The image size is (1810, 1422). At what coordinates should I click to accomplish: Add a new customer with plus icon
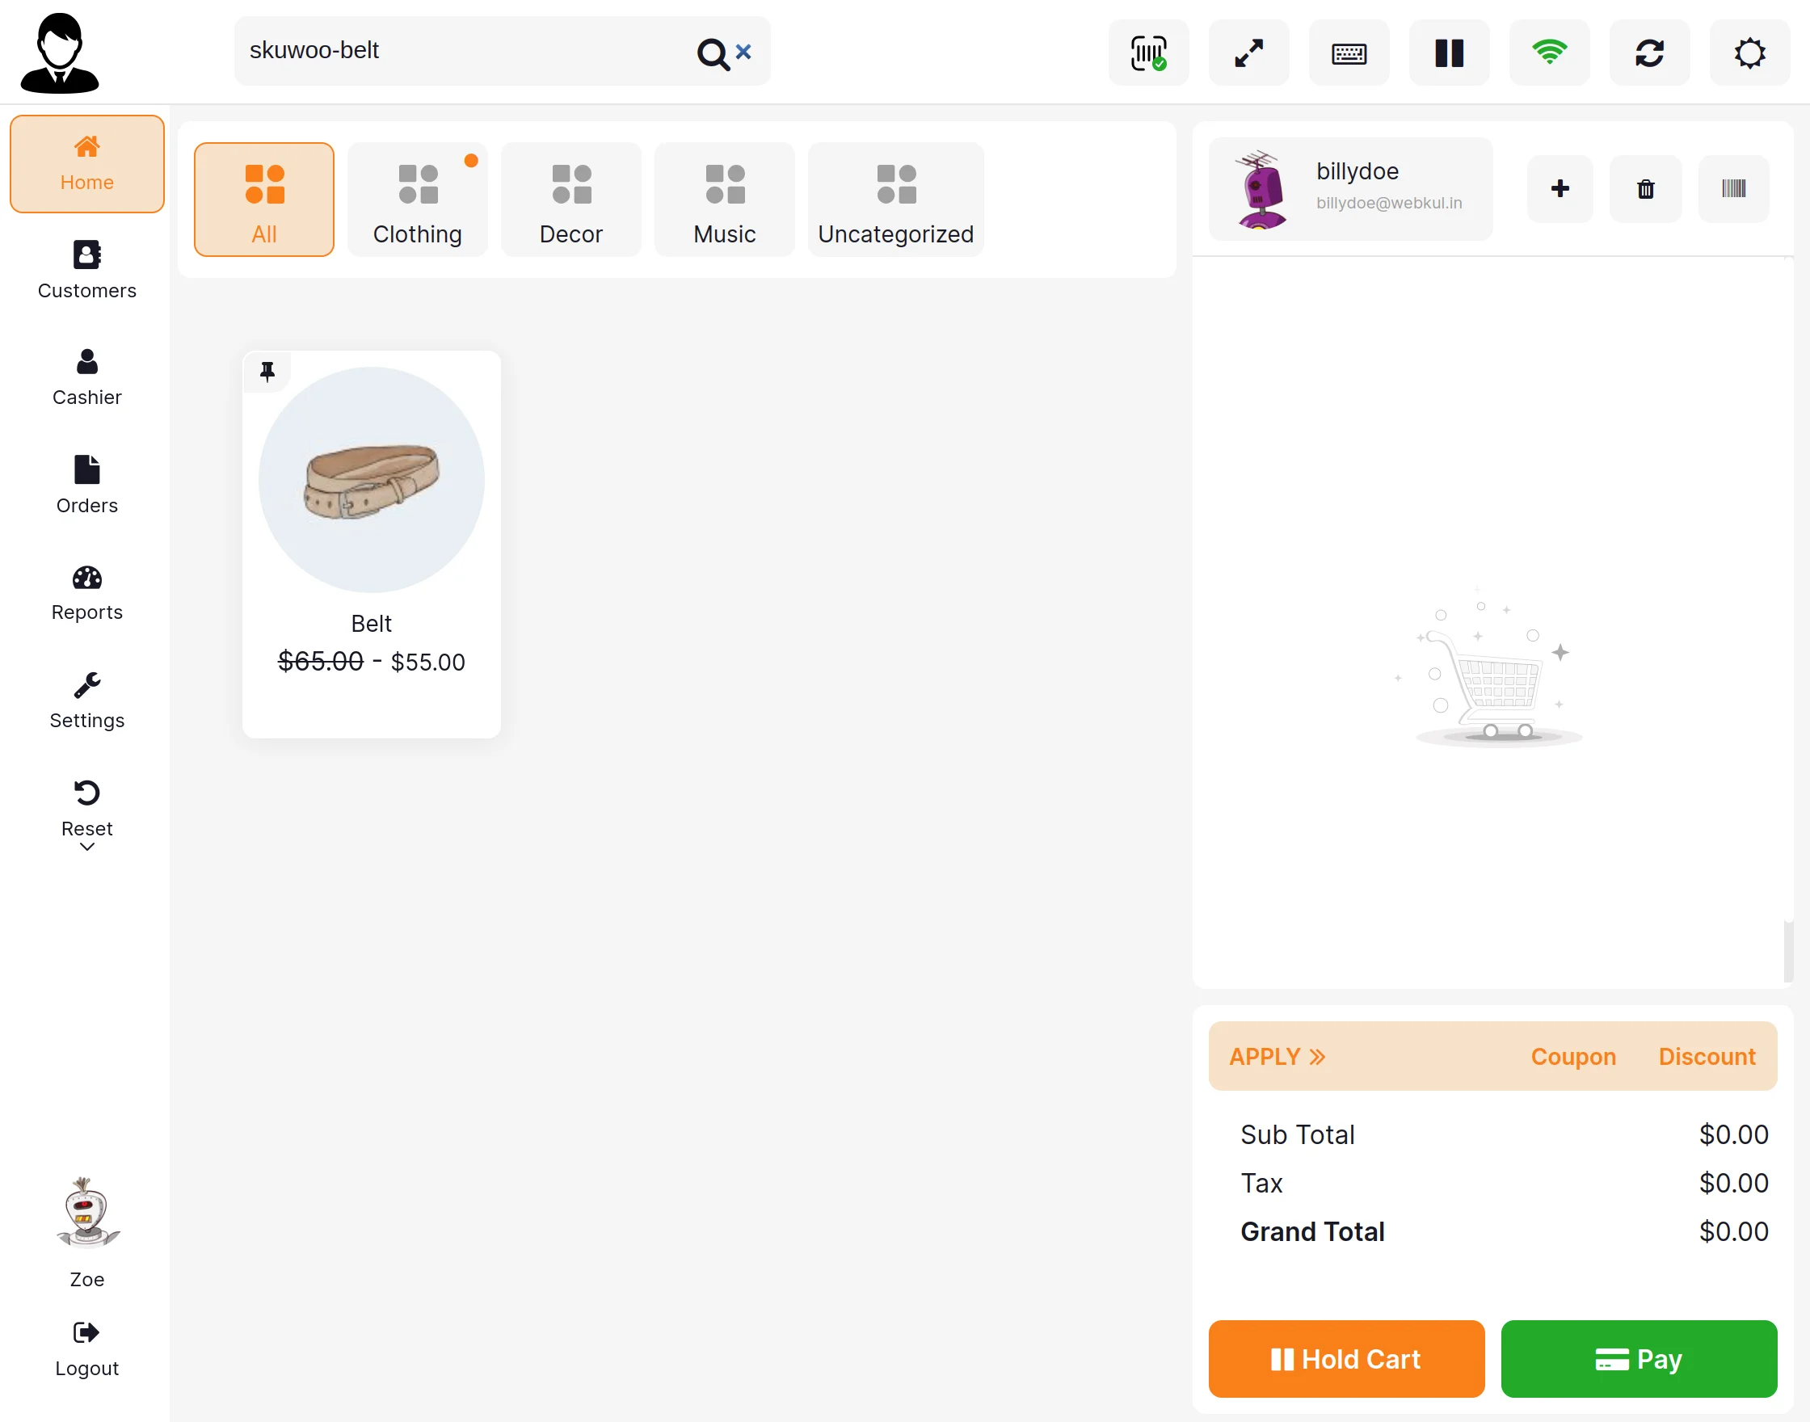pos(1560,189)
